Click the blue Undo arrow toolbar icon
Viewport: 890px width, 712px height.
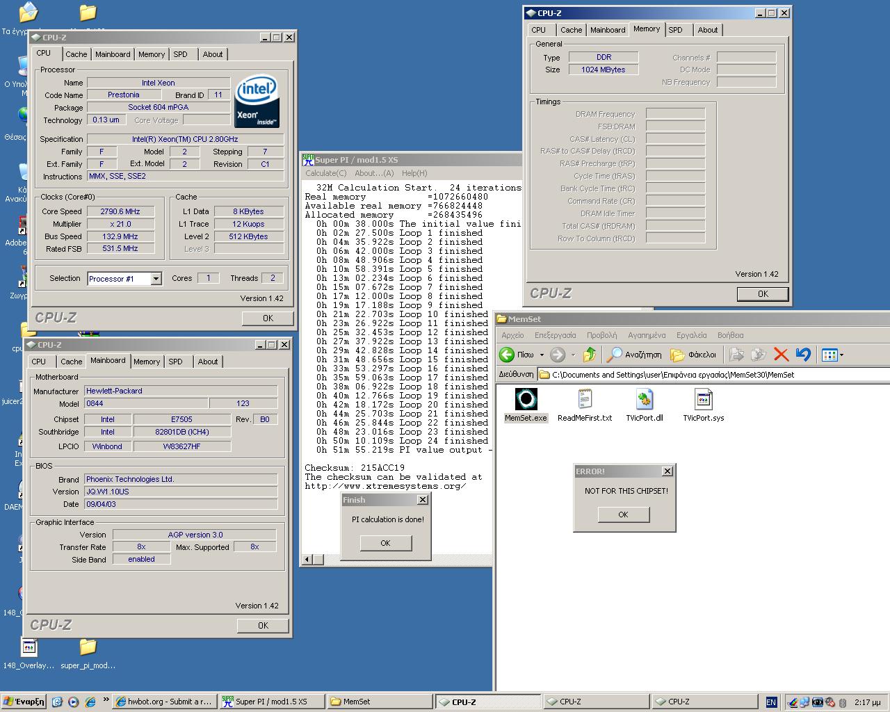pyautogui.click(x=803, y=355)
